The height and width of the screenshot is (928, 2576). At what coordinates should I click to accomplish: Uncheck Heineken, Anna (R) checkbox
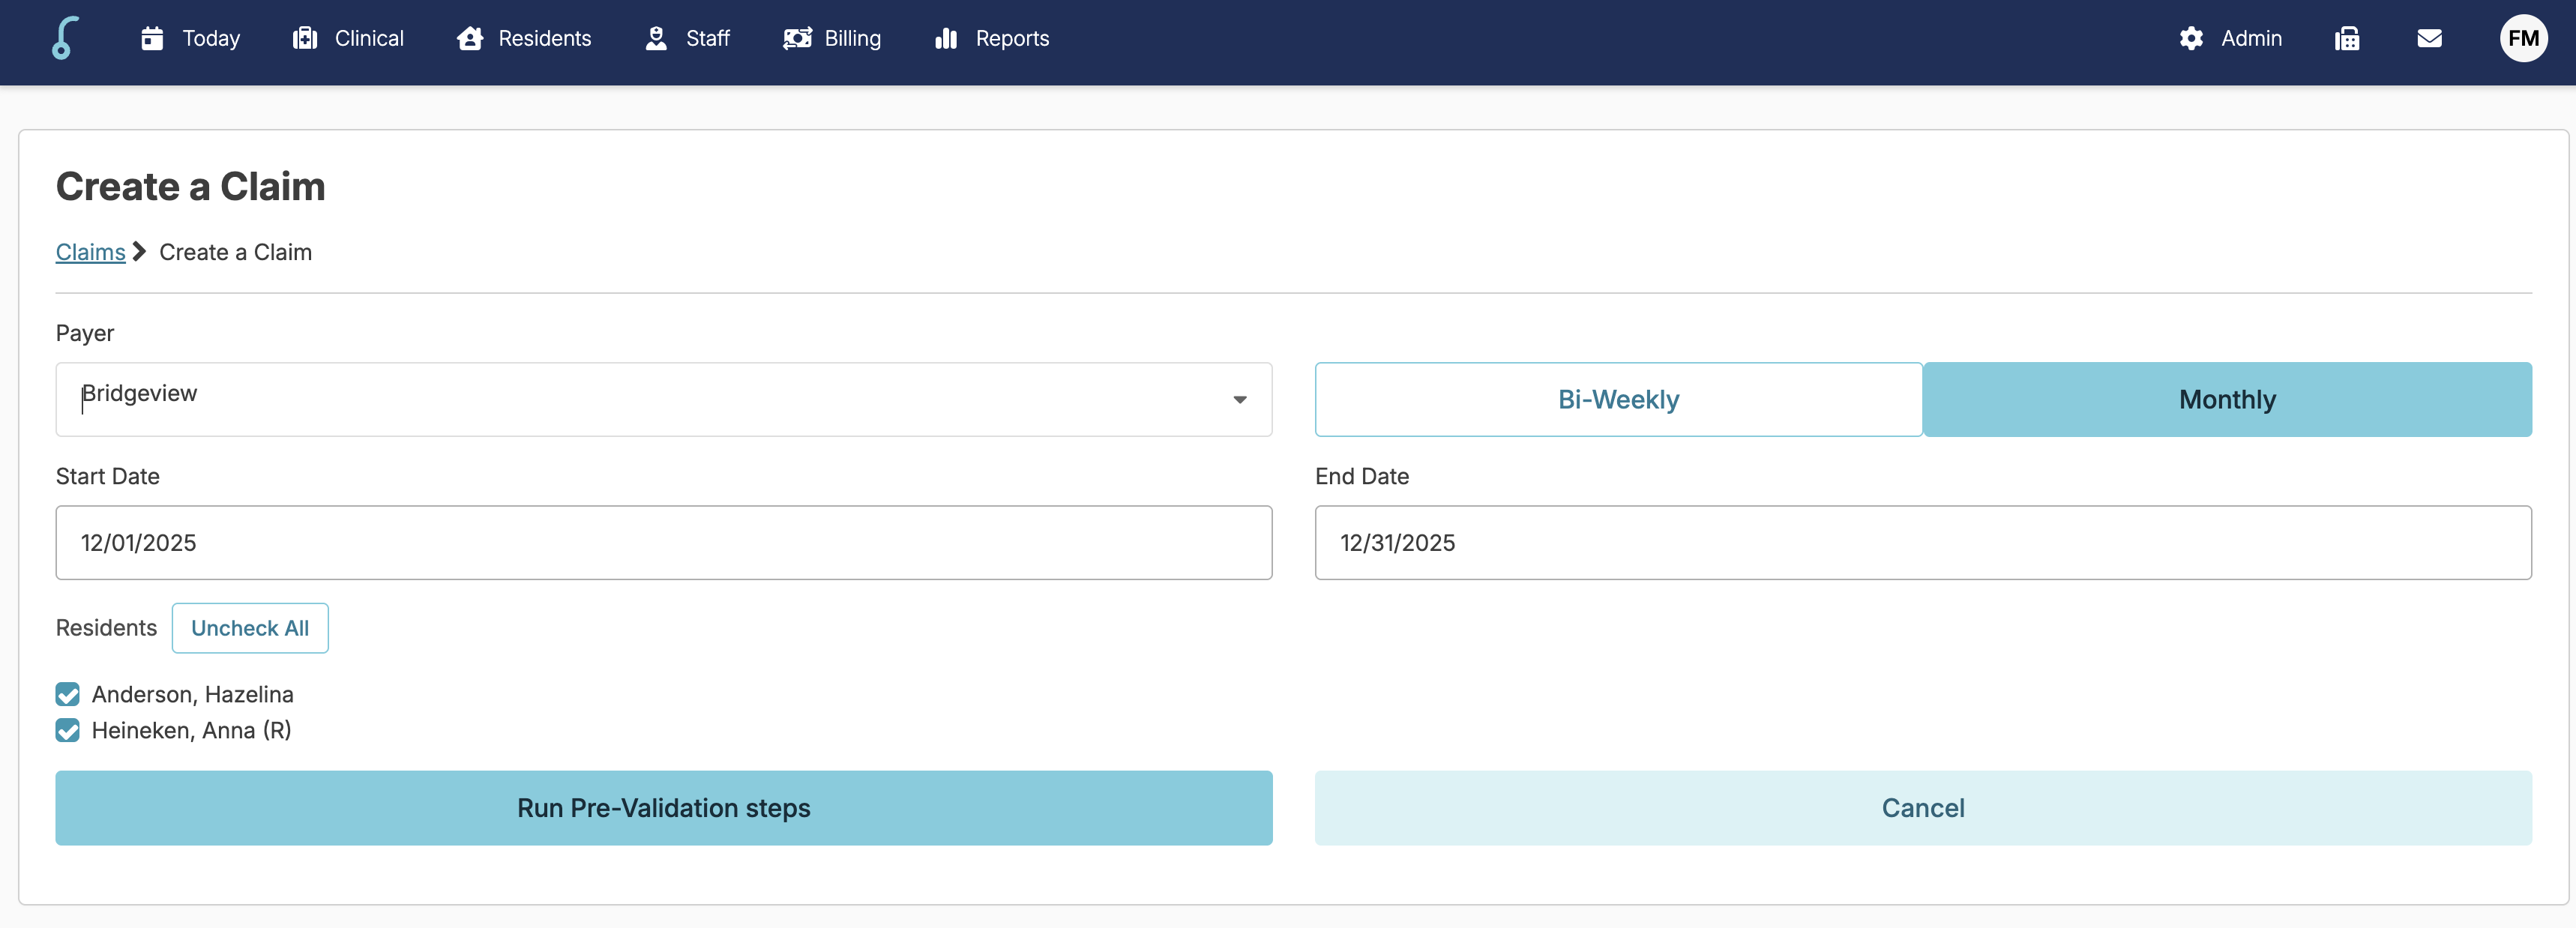[x=68, y=730]
